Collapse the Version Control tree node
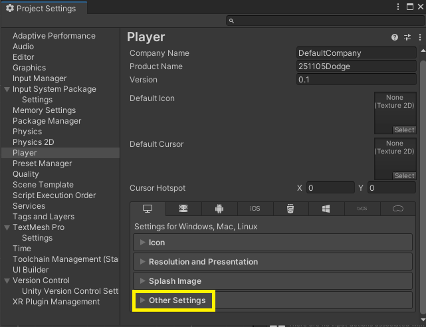 (7, 280)
